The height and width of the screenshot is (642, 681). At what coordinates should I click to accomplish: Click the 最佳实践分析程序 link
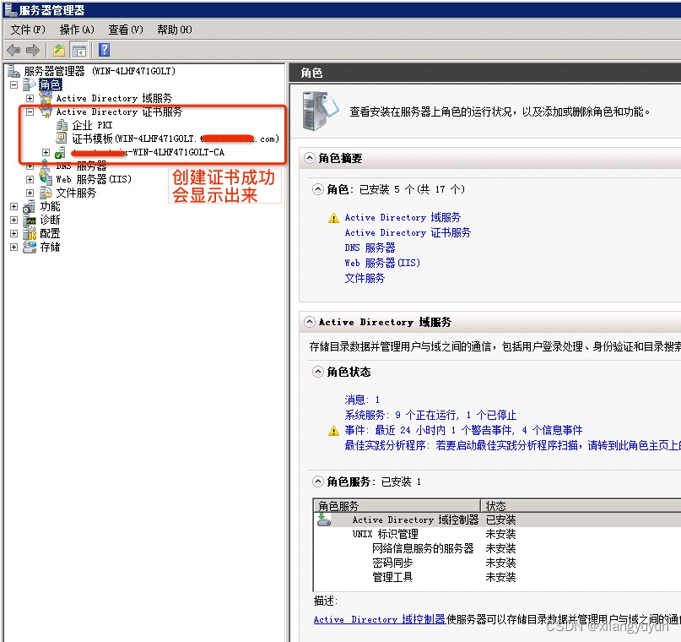pyautogui.click(x=512, y=445)
